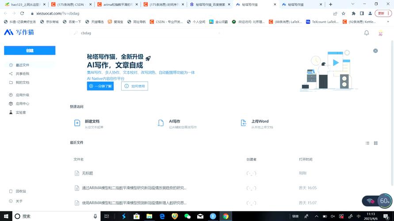Screen dimensions: 394x221
Task: Close the promotional banner
Action: 375,51
